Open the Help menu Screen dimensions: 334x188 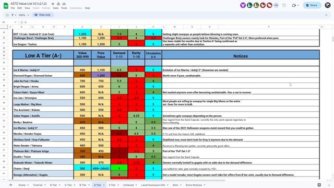point(87,8)
